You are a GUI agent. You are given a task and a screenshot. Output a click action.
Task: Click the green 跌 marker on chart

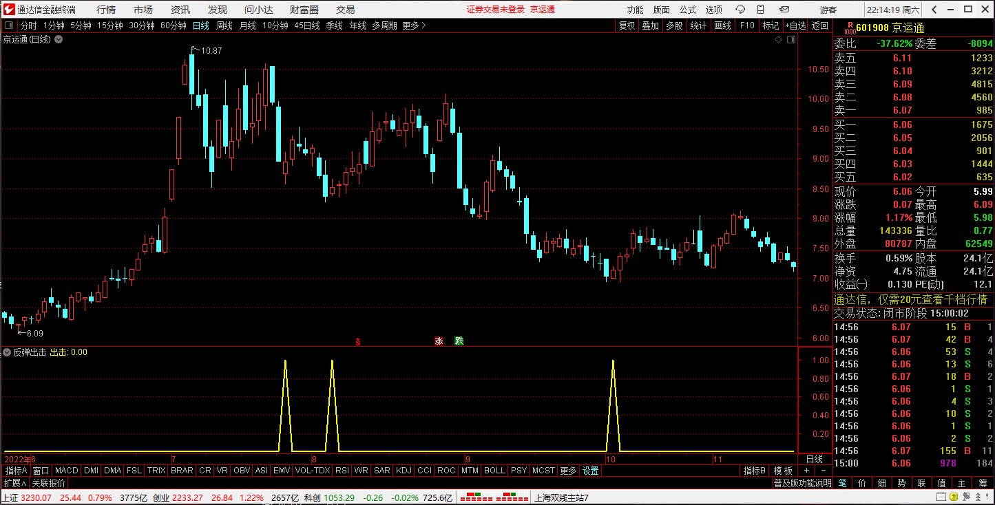point(459,341)
